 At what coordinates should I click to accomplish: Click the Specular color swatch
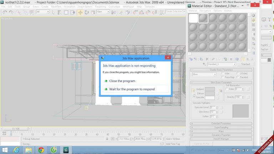click(210, 98)
